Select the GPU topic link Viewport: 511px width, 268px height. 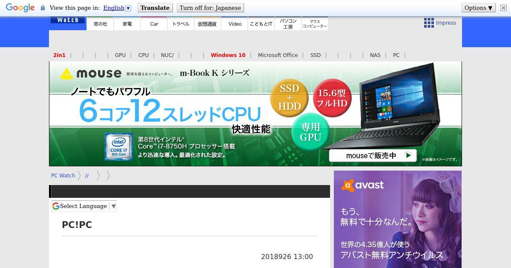point(120,55)
